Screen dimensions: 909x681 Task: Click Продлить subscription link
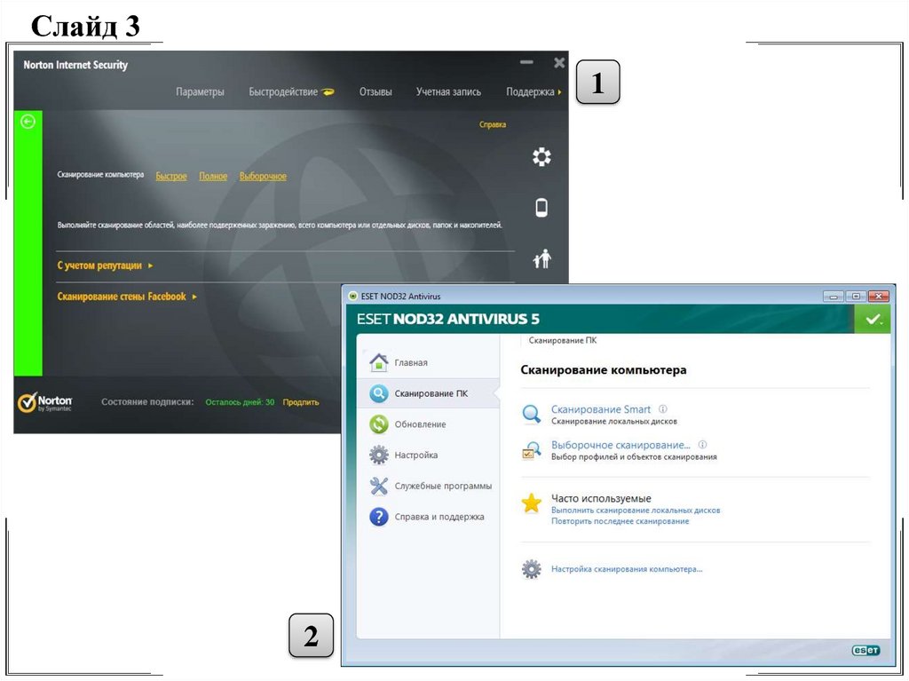pos(300,402)
